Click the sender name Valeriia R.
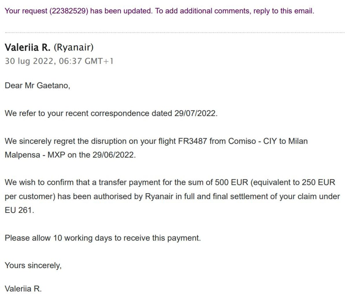The image size is (347, 298). 28,47
